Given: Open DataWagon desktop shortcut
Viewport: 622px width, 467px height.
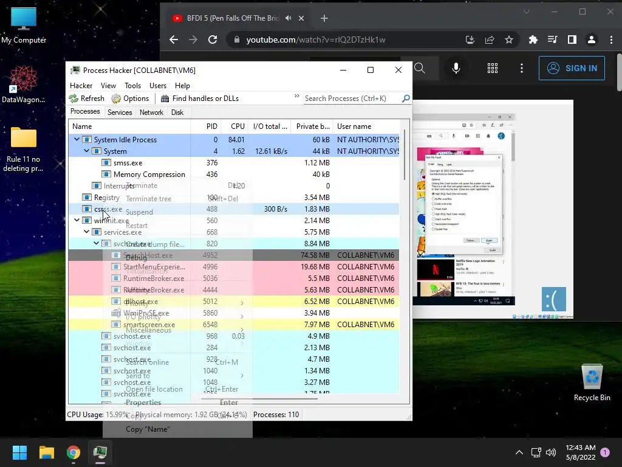Looking at the screenshot, I should (24, 84).
